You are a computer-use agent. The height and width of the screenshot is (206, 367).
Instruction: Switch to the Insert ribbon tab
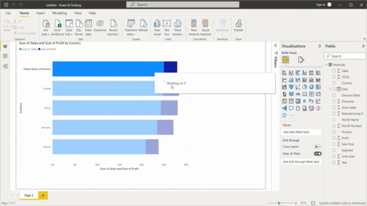click(41, 13)
